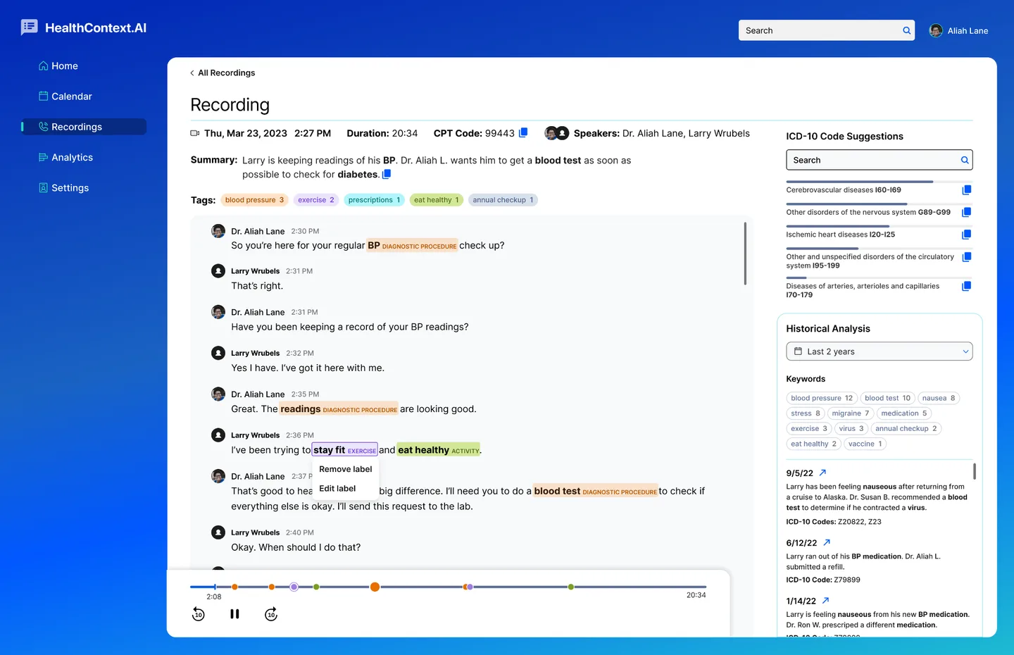Select the Calendar icon in the sidebar
This screenshot has width=1014, height=655.
coord(43,96)
